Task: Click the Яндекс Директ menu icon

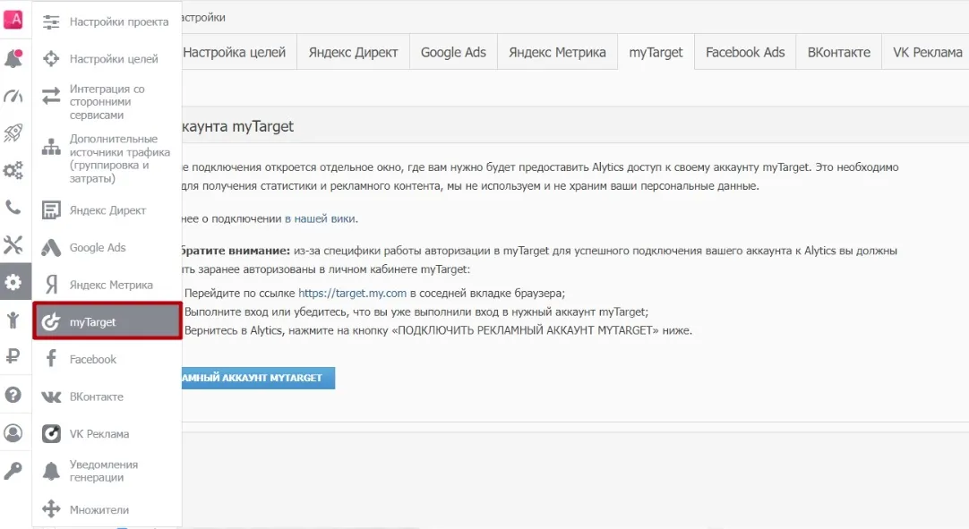Action: (x=51, y=210)
